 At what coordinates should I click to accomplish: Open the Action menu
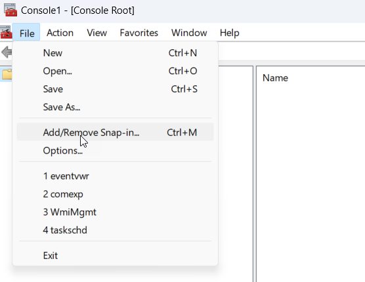tap(60, 33)
